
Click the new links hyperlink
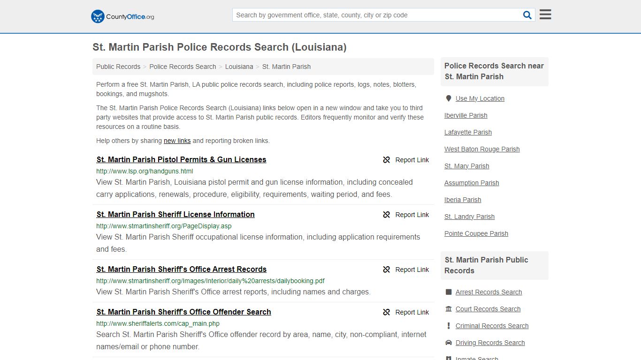pyautogui.click(x=177, y=141)
